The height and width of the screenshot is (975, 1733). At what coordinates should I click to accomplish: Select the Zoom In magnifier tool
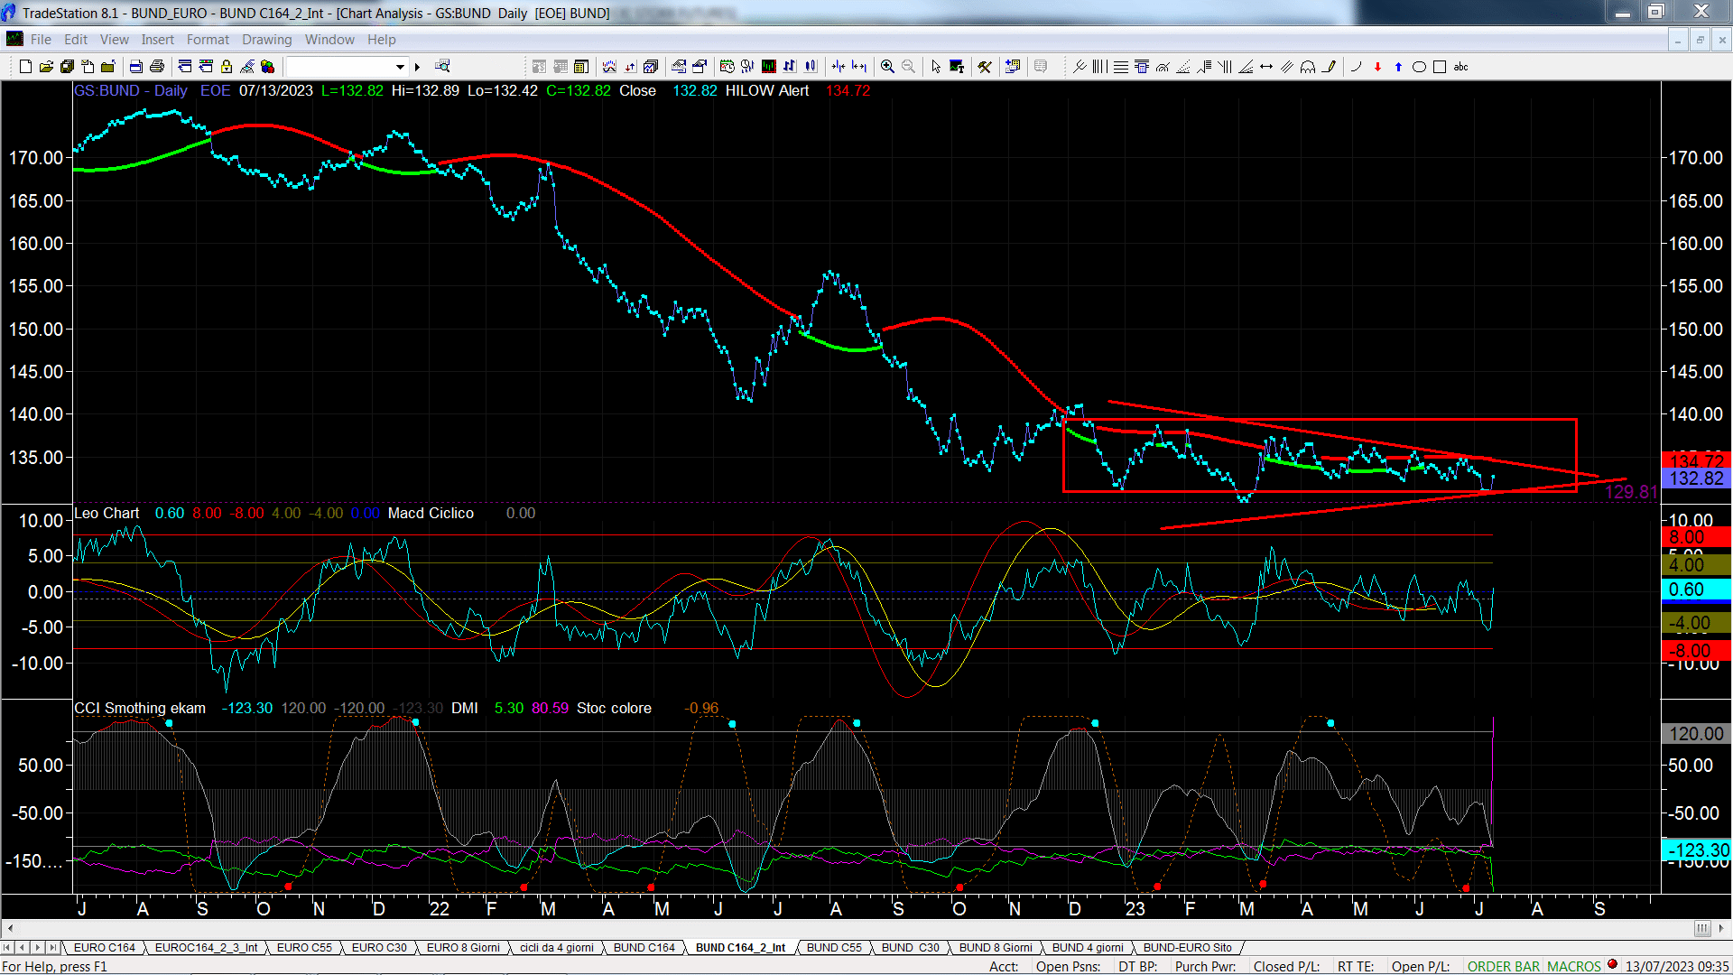(x=887, y=67)
